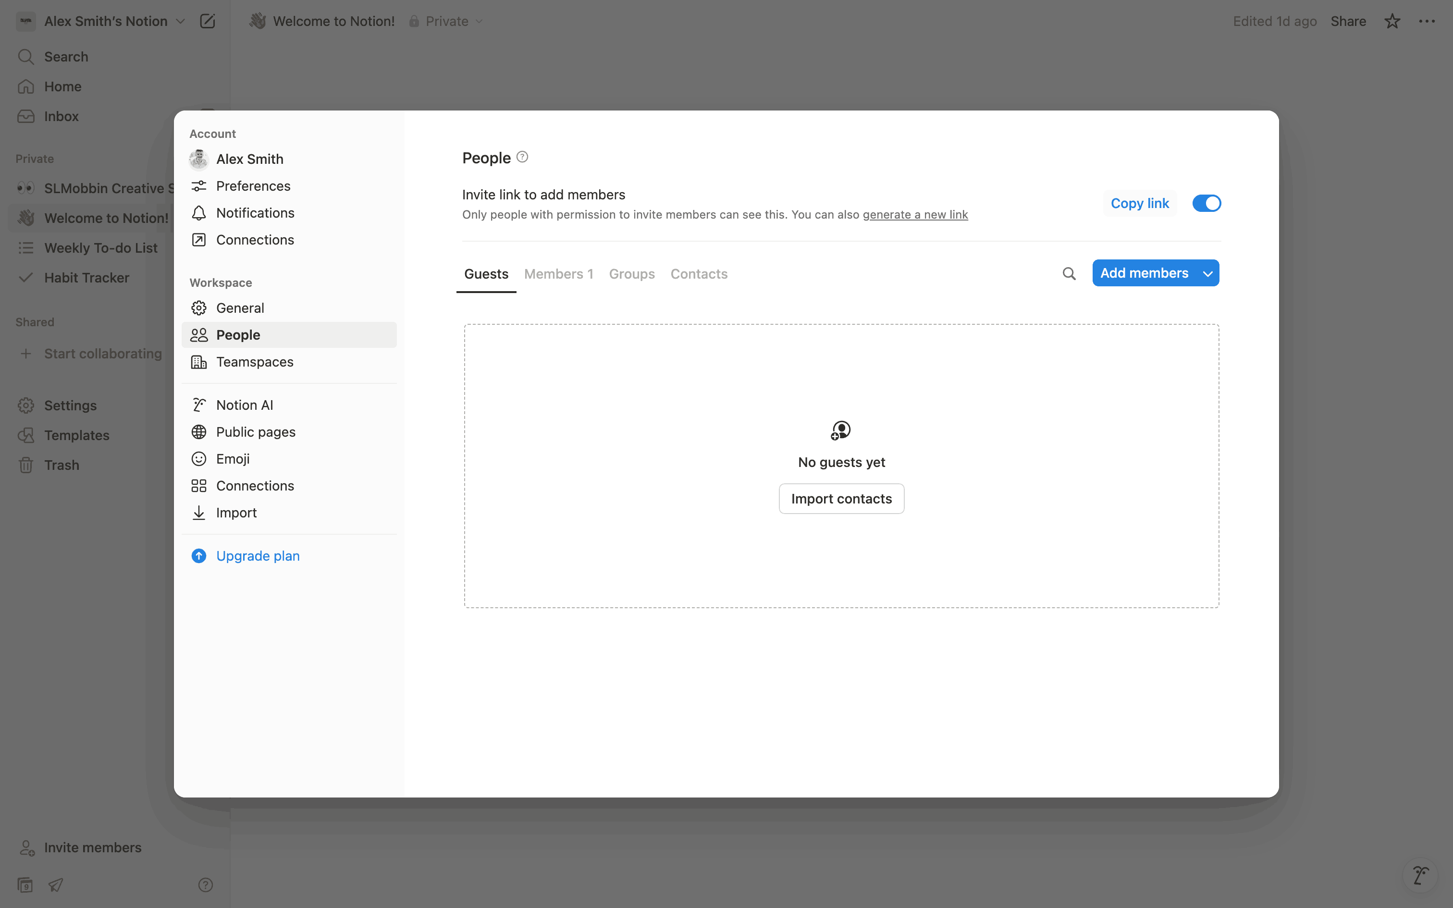Screen dimensions: 1453x908
Task: Click the Notion AI button in bottom corner
Action: click(x=1420, y=875)
